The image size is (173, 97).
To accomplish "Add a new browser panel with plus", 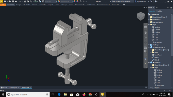I will (x=157, y=7).
